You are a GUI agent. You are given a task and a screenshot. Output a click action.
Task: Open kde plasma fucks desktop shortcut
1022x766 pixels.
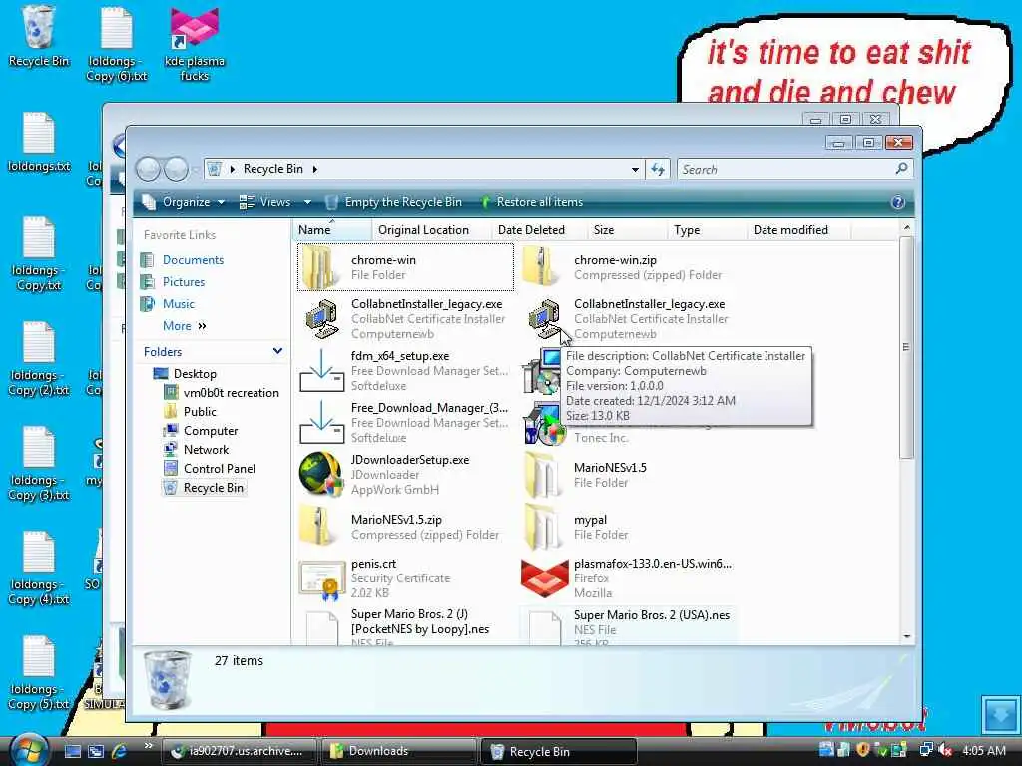click(x=195, y=43)
